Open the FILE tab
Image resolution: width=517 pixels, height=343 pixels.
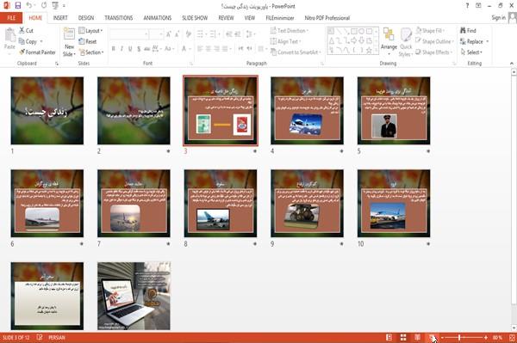tap(11, 18)
